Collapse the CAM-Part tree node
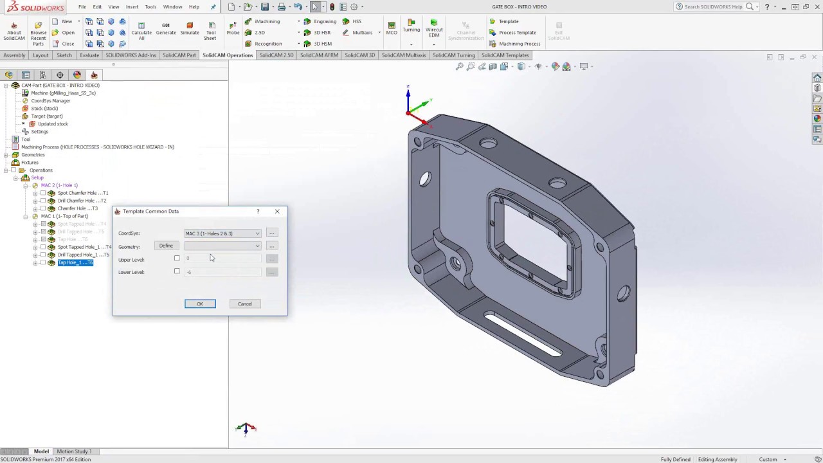 click(x=6, y=86)
